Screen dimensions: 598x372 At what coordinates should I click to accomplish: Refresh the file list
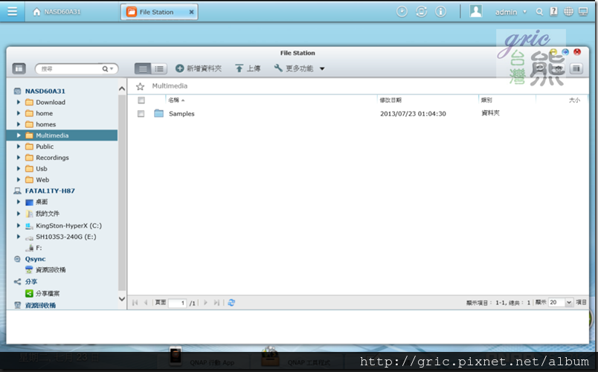pyautogui.click(x=231, y=303)
